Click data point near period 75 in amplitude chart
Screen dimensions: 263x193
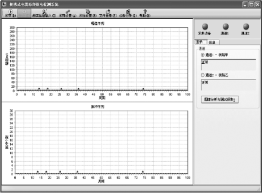(x=143, y=89)
